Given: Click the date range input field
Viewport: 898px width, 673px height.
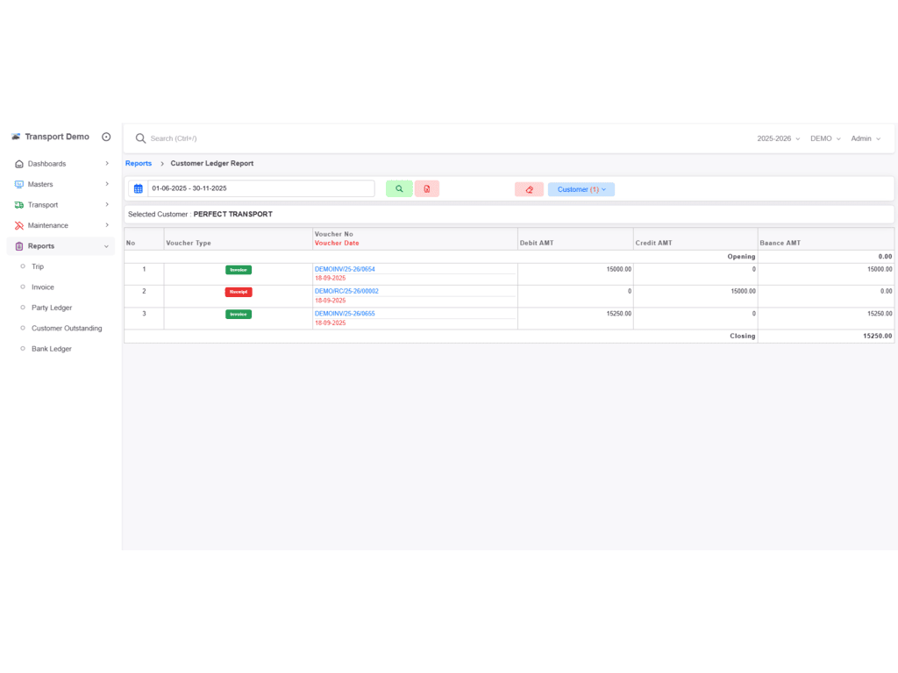Looking at the screenshot, I should coord(260,188).
